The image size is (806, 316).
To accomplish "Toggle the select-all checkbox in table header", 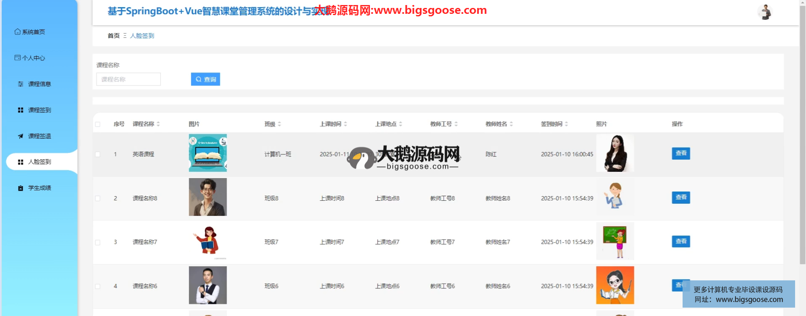I will [x=98, y=124].
